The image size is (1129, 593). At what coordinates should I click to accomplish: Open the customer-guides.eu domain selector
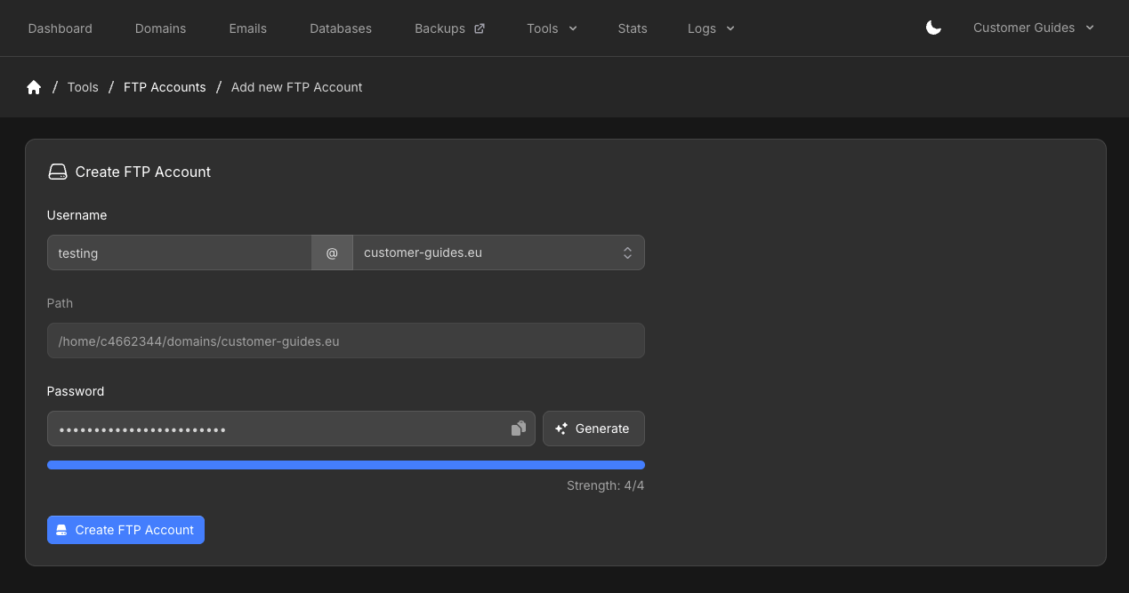click(498, 252)
